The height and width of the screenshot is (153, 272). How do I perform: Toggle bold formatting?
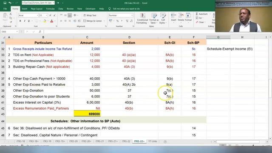20,21
